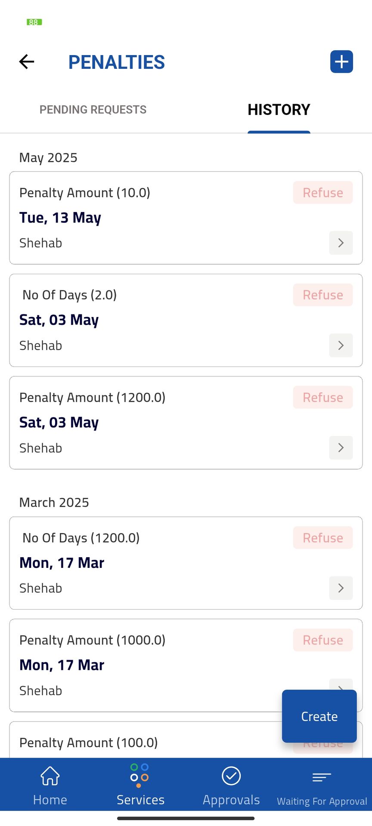Tap the back arrow icon
The height and width of the screenshot is (826, 372).
[27, 62]
